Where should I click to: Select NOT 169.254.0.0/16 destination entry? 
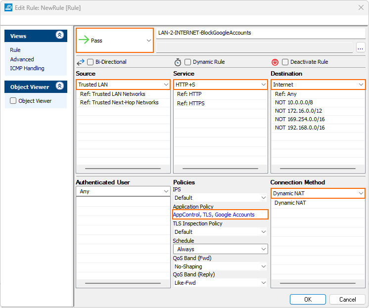click(318, 119)
